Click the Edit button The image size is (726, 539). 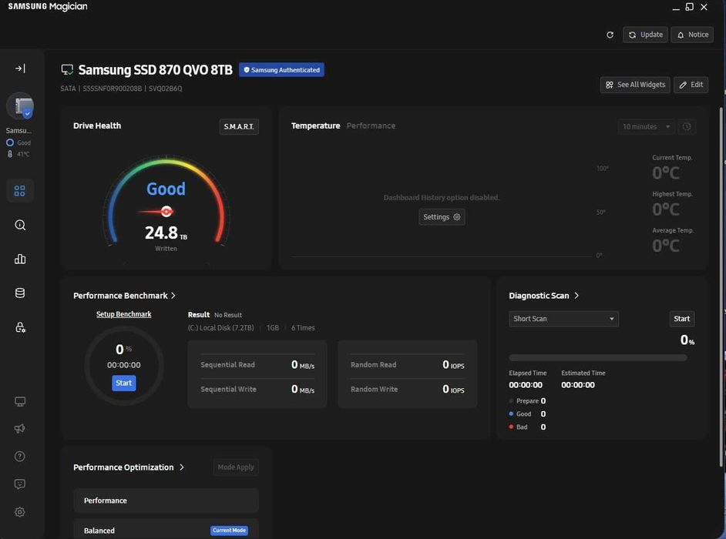point(691,85)
